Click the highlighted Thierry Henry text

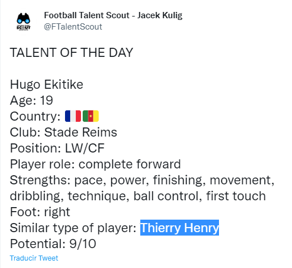tap(180, 228)
